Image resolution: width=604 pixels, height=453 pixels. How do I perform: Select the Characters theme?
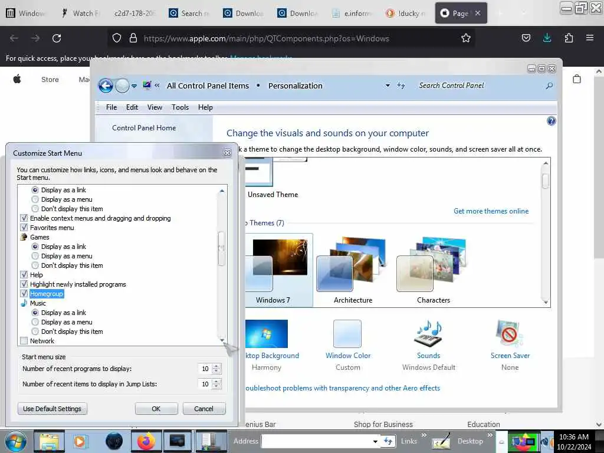click(434, 270)
